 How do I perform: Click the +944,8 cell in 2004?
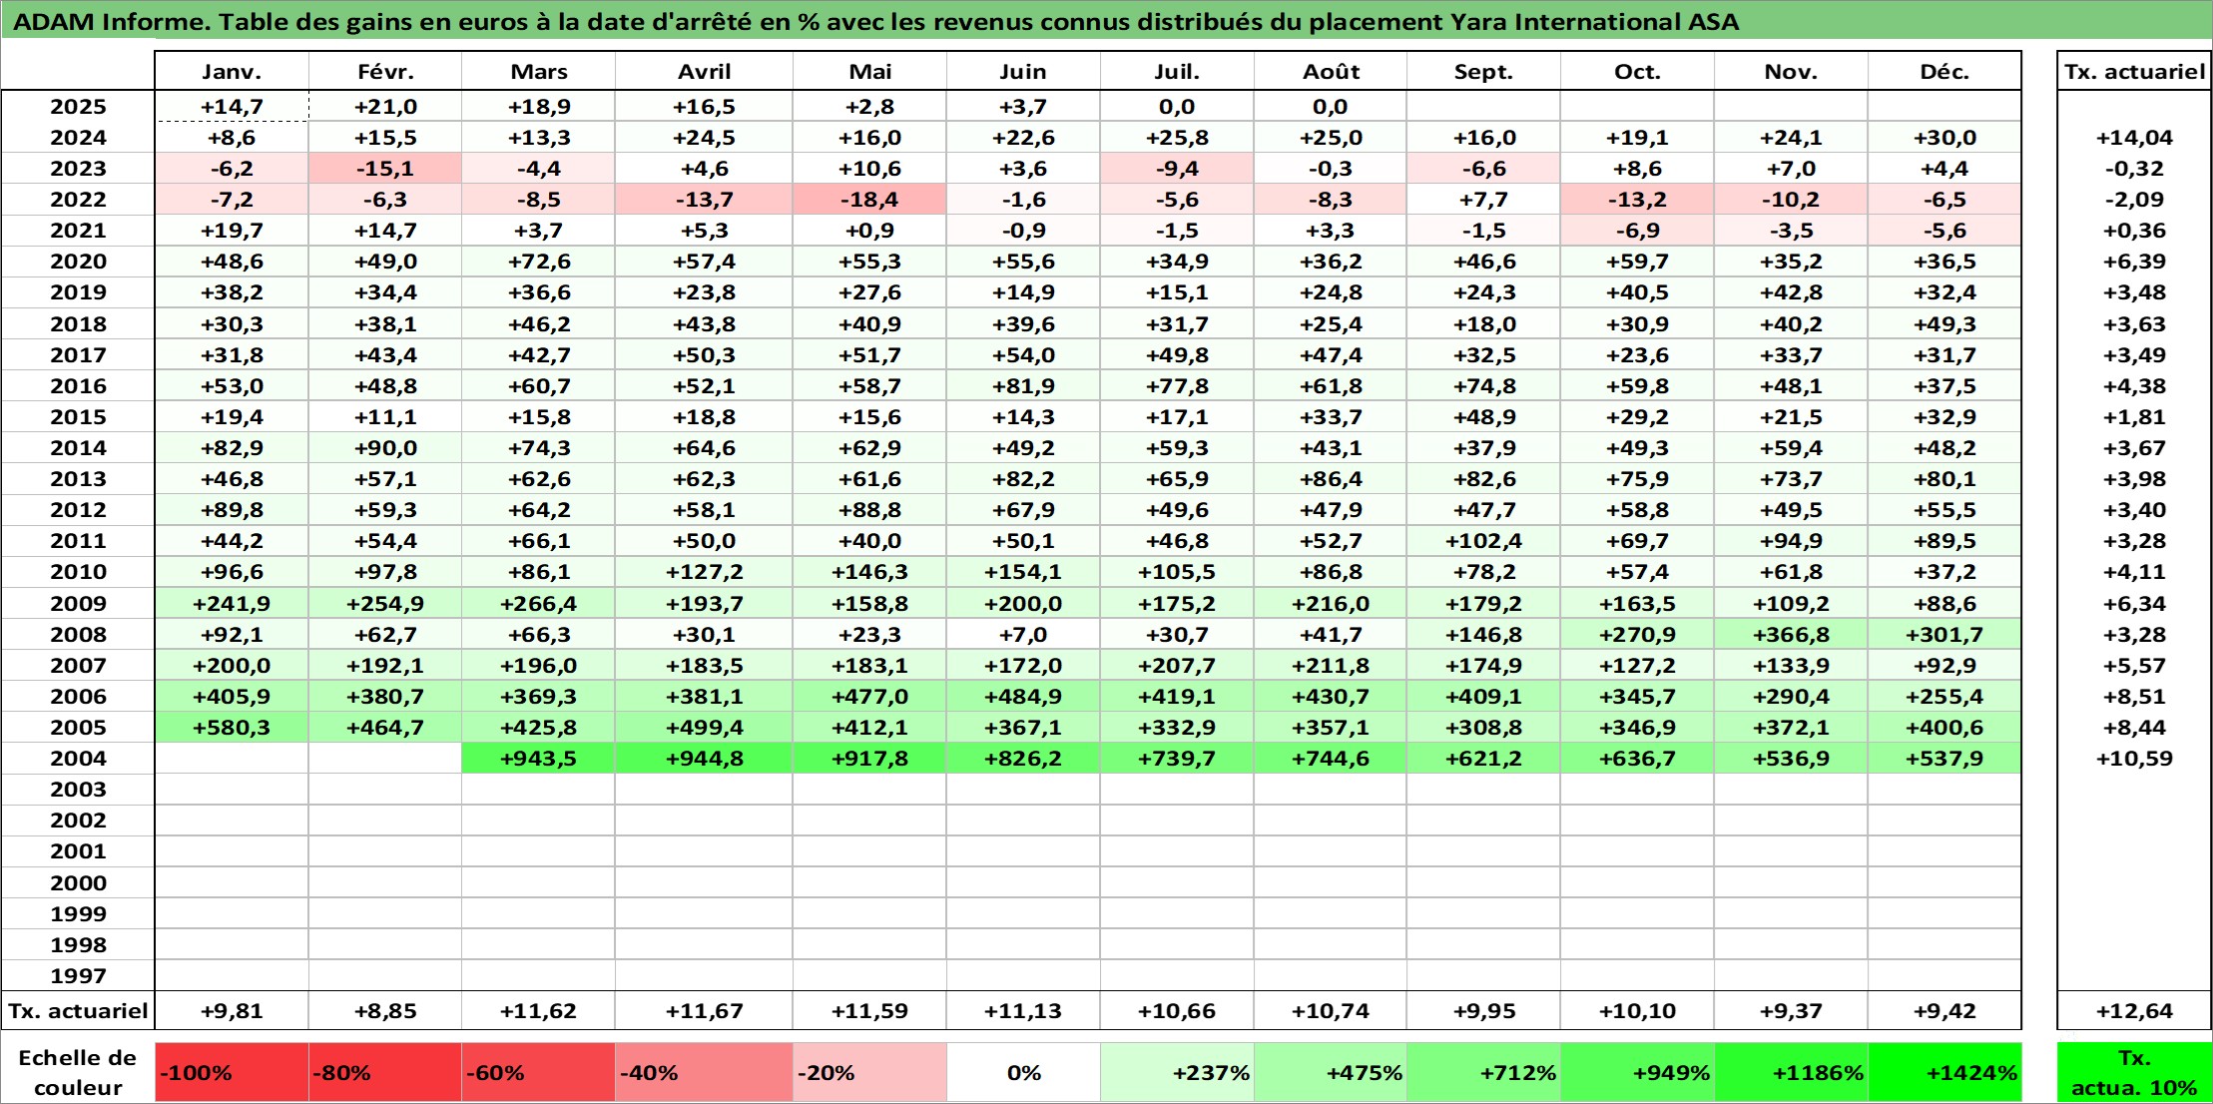[x=704, y=759]
